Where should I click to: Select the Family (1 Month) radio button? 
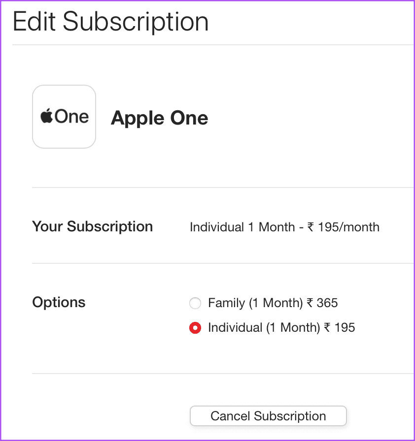tap(195, 303)
